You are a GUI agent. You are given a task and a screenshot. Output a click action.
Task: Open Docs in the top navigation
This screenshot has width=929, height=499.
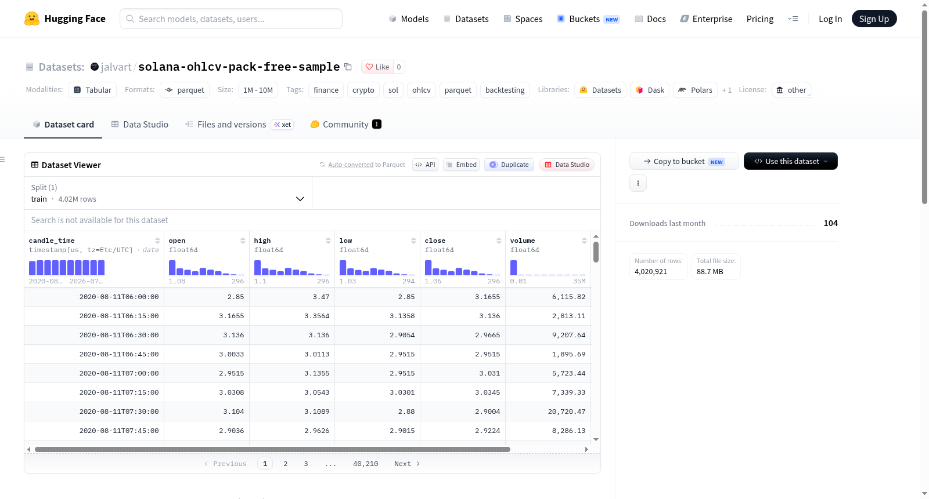(x=650, y=19)
